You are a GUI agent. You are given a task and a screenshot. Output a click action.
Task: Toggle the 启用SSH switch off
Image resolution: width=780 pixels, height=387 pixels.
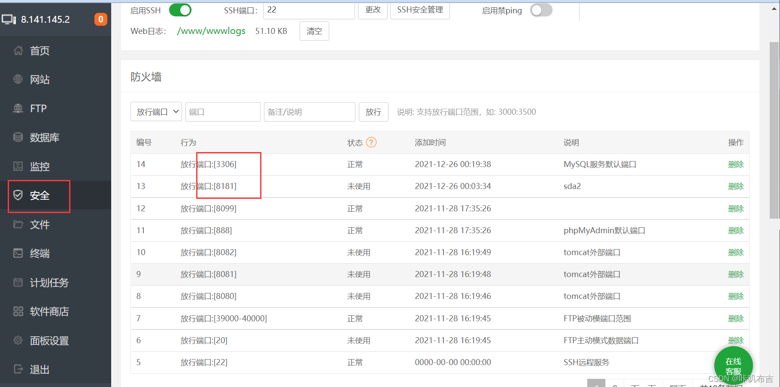(x=180, y=10)
